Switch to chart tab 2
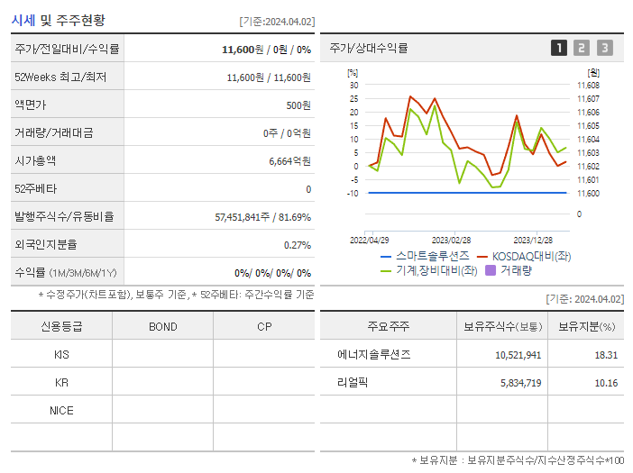Image resolution: width=633 pixels, height=473 pixels. [582, 48]
